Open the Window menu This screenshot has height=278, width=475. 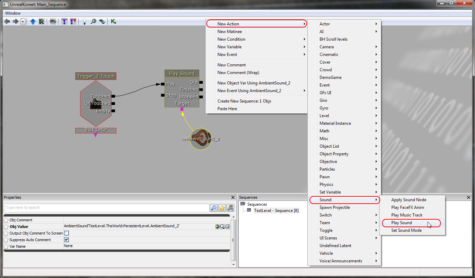pyautogui.click(x=13, y=13)
